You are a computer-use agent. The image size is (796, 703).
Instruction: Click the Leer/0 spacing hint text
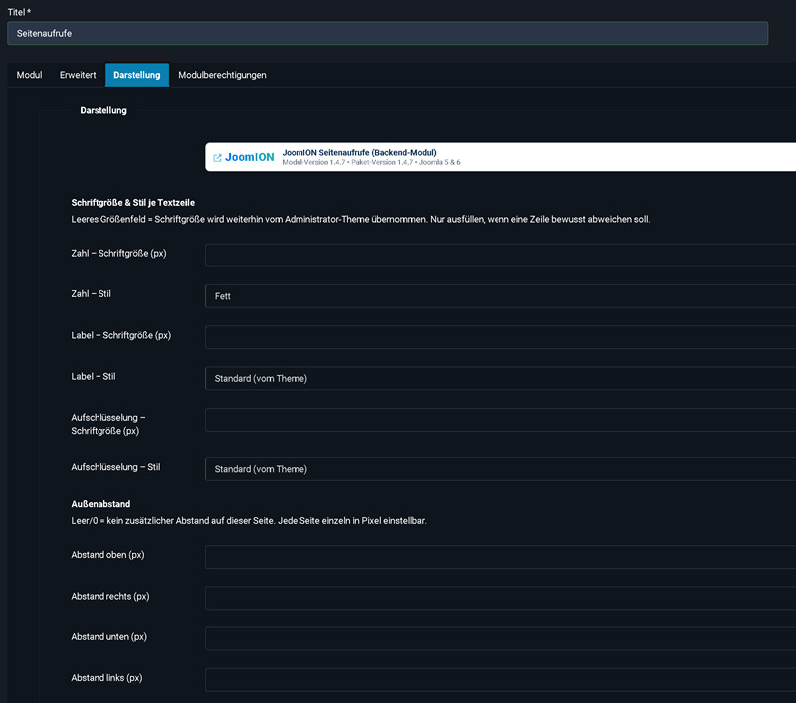249,521
